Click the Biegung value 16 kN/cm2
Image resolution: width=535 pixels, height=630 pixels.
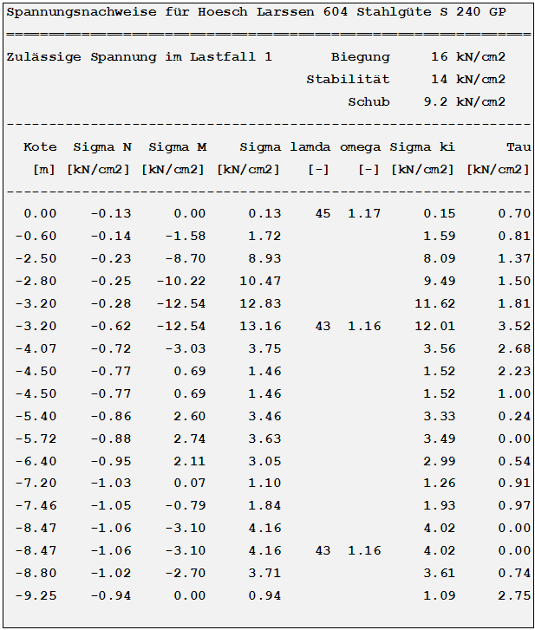pyautogui.click(x=468, y=56)
